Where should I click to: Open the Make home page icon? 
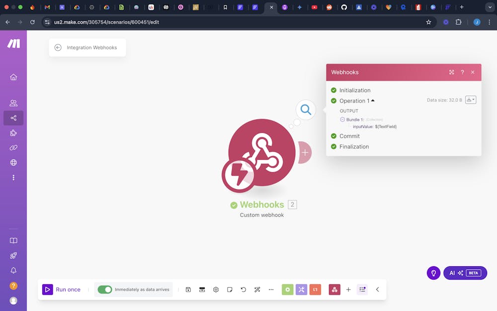tap(13, 77)
